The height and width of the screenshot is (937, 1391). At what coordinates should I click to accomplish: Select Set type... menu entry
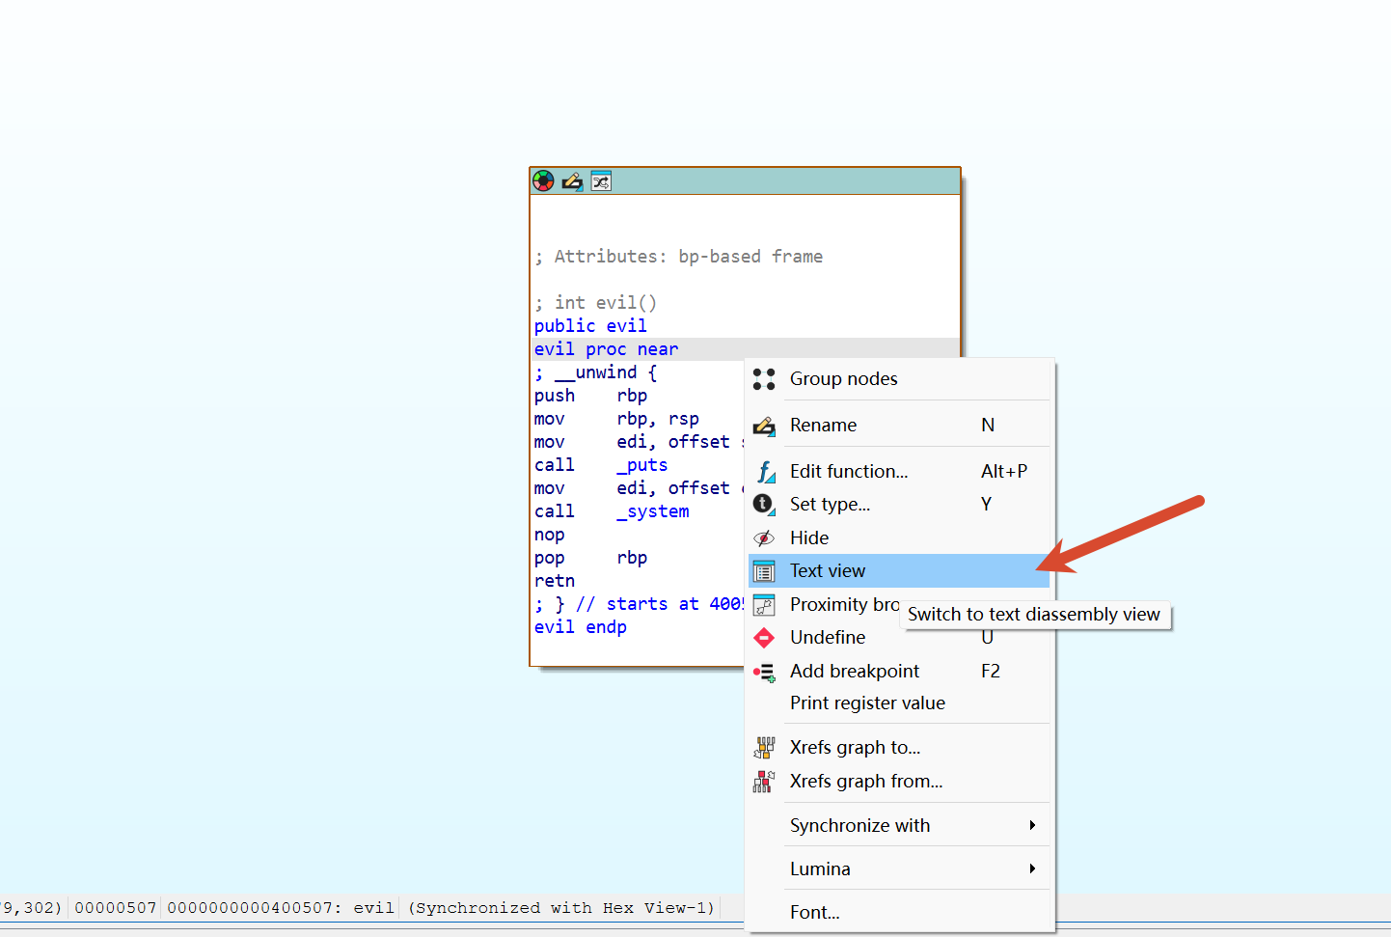(x=899, y=505)
